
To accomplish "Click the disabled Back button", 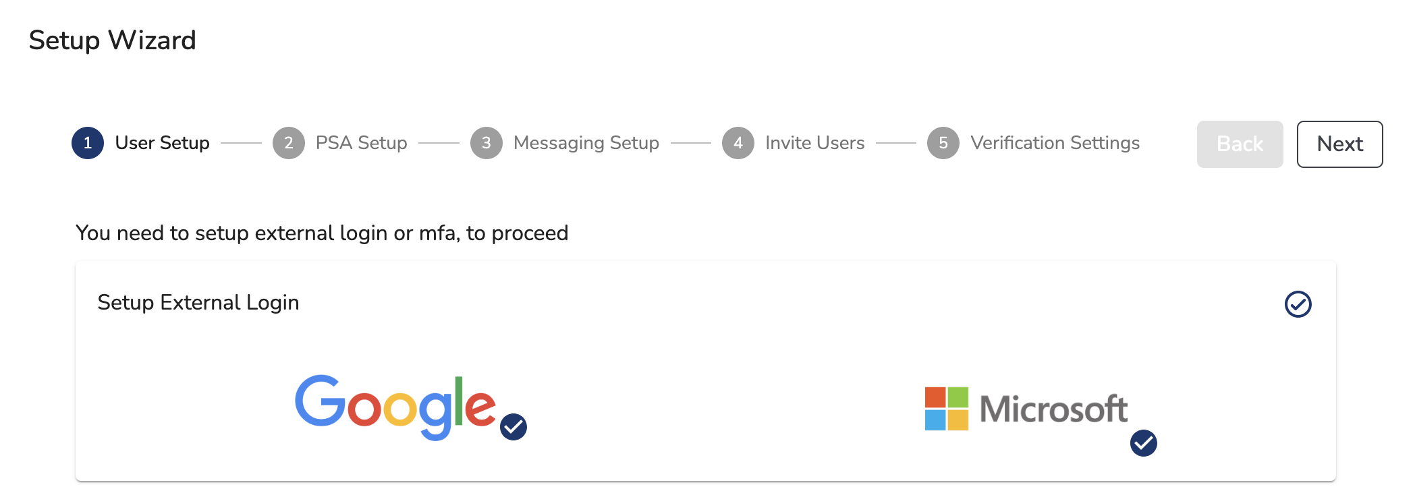I will tap(1240, 144).
